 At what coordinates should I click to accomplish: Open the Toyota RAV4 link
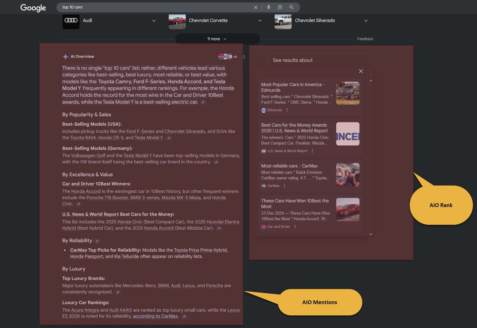coord(83,138)
